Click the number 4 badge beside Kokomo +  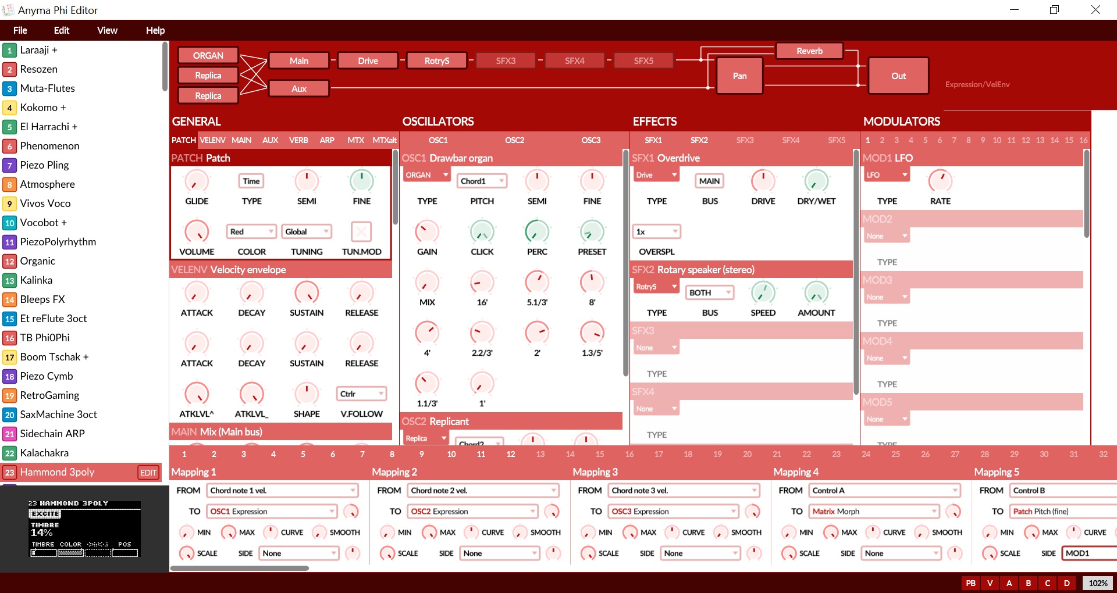point(9,108)
